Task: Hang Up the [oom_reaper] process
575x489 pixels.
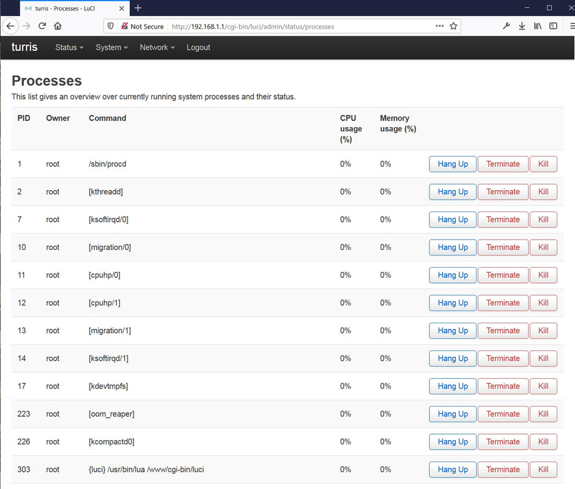Action: tap(453, 414)
